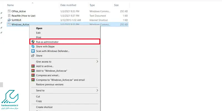The width and height of the screenshot is (222, 111).
Task: Click WinRAR icon beside Compress to rar and email
Action: tap(33, 80)
